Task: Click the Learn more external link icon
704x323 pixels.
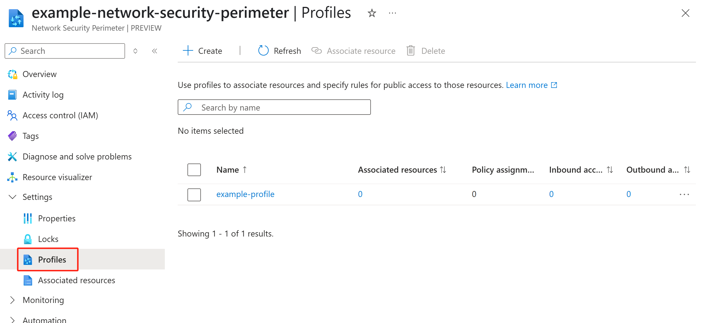Action: tap(554, 85)
